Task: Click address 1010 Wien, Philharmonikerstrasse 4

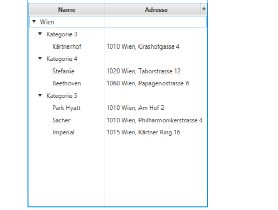Action: tap(155, 120)
